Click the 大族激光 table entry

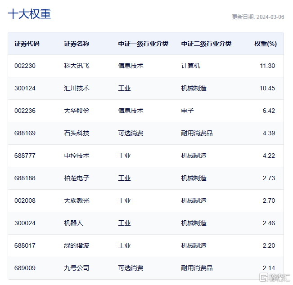(x=77, y=201)
